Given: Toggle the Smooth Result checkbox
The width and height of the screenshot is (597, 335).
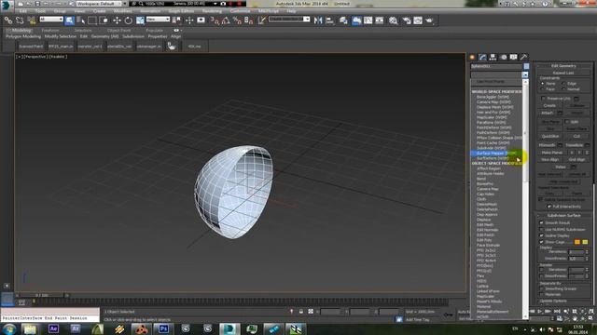Looking at the screenshot, I should 541,222.
